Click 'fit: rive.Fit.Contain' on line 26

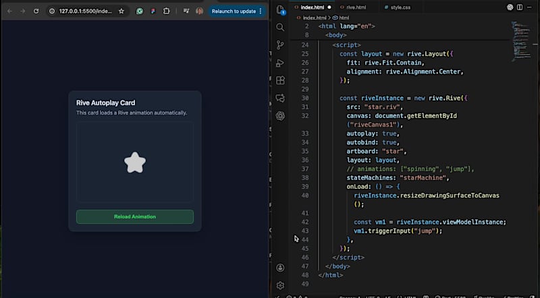385,63
